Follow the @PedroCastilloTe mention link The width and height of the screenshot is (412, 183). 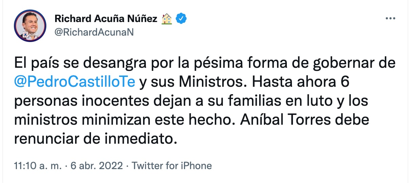tap(75, 82)
